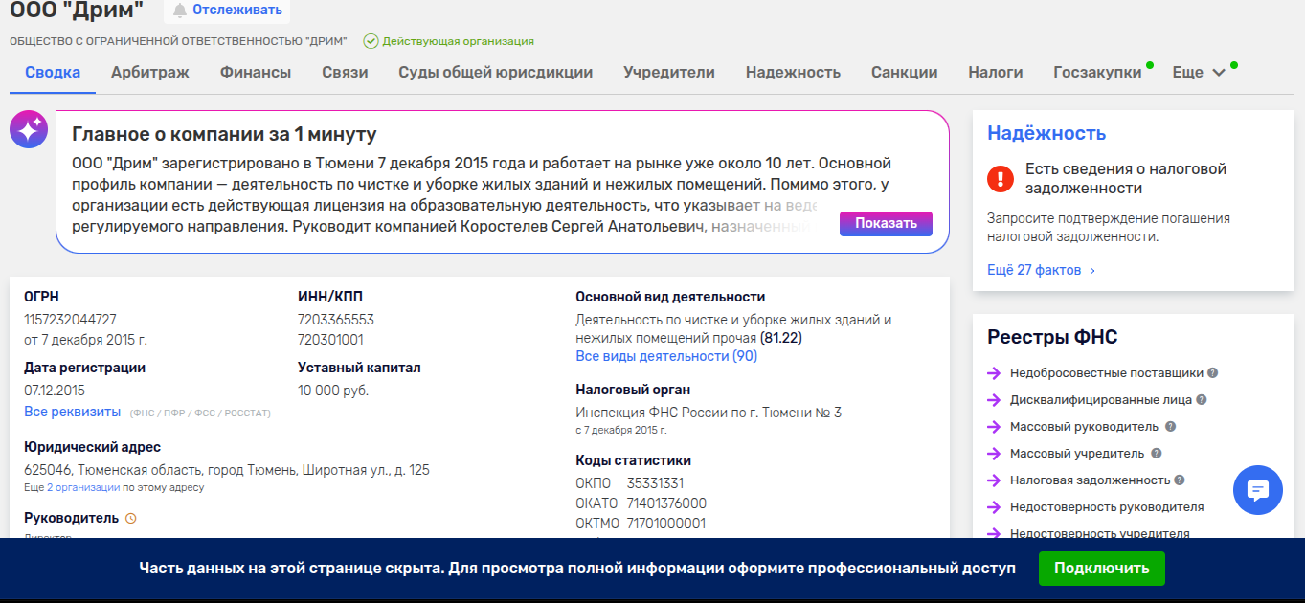
Task: Open the Арбитраж tab
Action: point(150,72)
